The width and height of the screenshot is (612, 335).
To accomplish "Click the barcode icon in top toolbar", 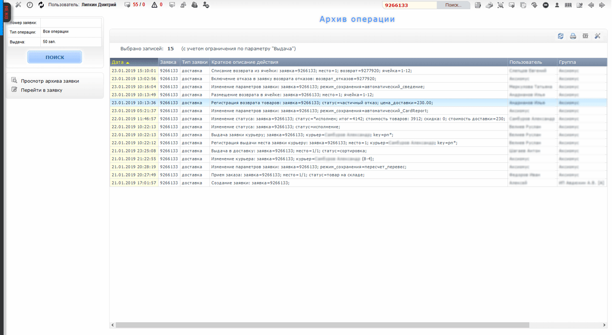I will pyautogui.click(x=568, y=5).
